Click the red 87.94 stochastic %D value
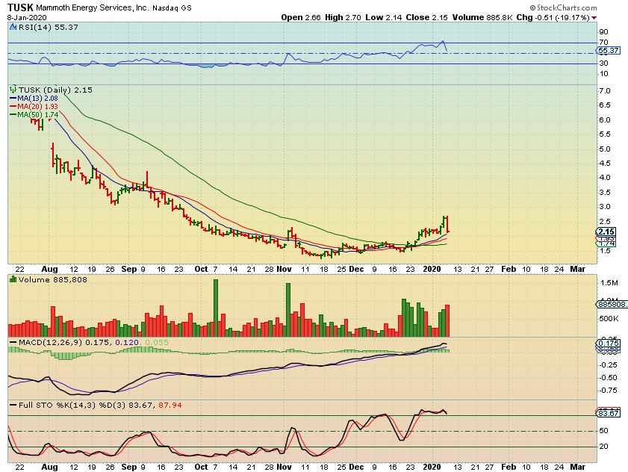The image size is (628, 472). click(x=170, y=405)
